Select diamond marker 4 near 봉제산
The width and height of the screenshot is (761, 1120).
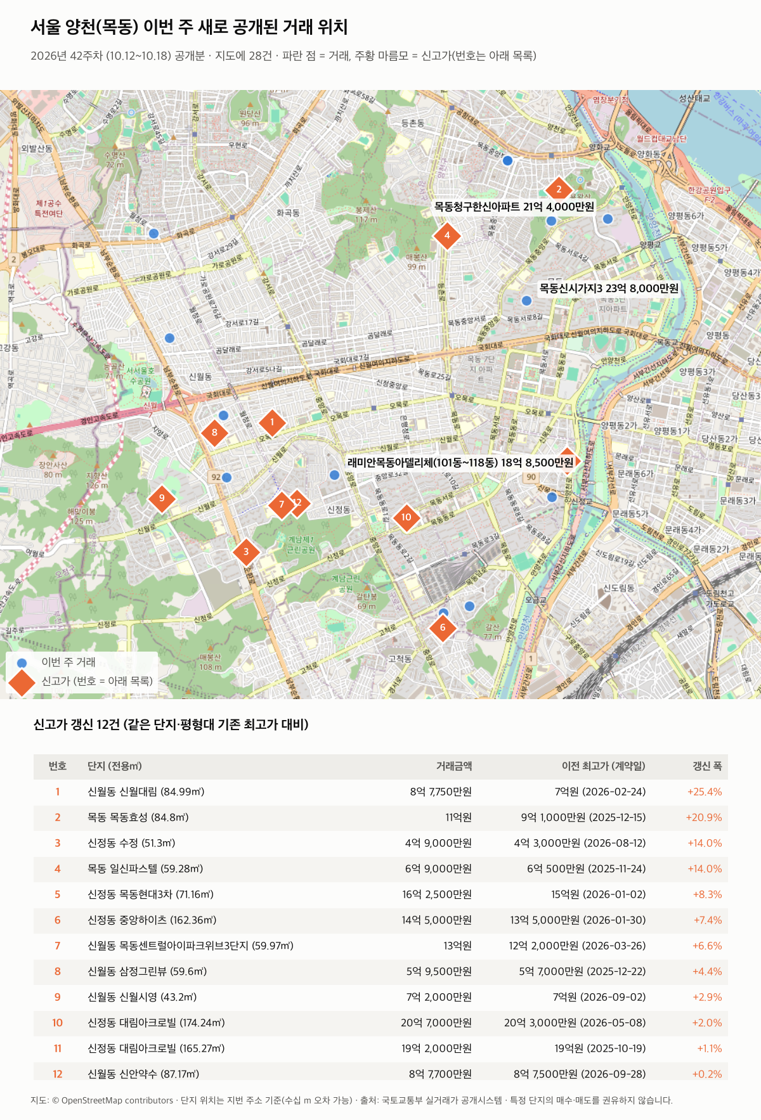pos(447,235)
